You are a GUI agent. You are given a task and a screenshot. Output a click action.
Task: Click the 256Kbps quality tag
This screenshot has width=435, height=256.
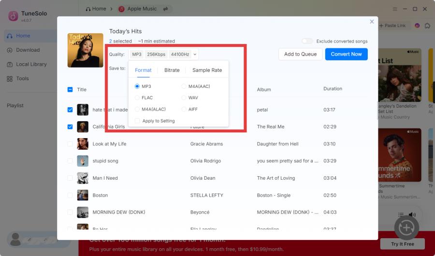(x=156, y=55)
